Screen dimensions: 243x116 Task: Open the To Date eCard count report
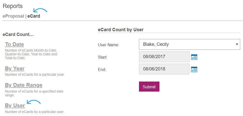point(14,44)
